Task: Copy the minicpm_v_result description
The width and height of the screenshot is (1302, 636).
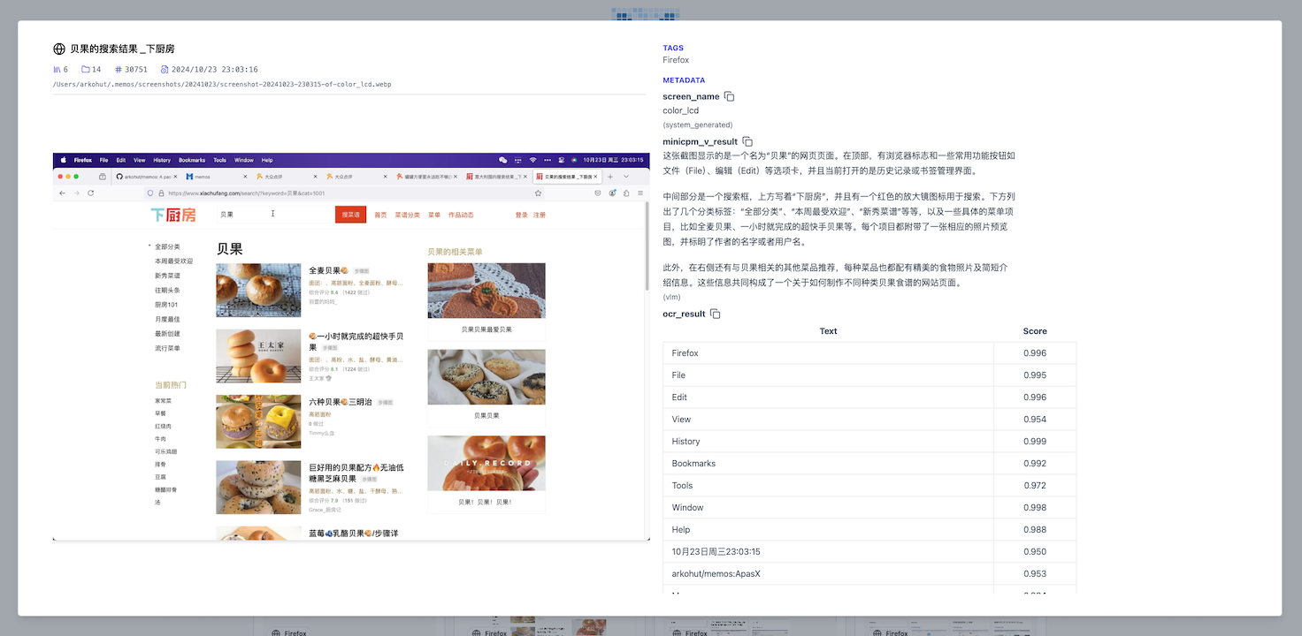Action: pyautogui.click(x=747, y=141)
